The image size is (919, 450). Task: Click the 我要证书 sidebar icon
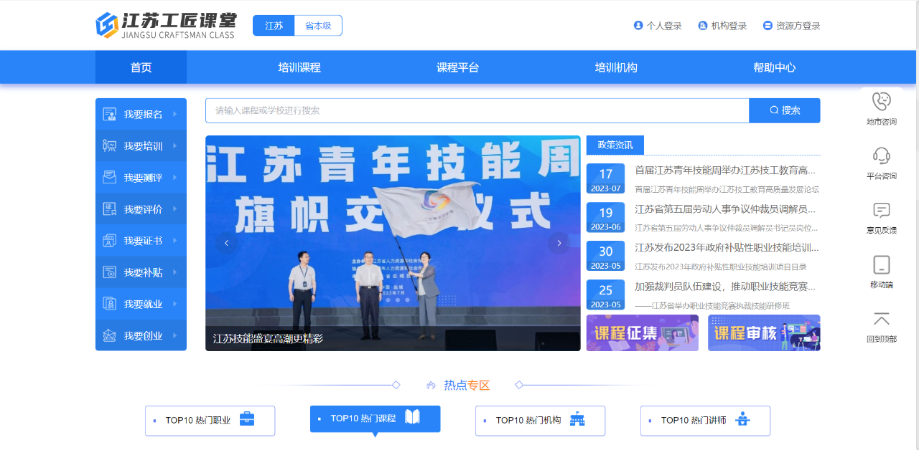[109, 241]
